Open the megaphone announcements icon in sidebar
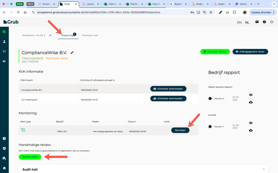278x173 pixels. (4, 61)
